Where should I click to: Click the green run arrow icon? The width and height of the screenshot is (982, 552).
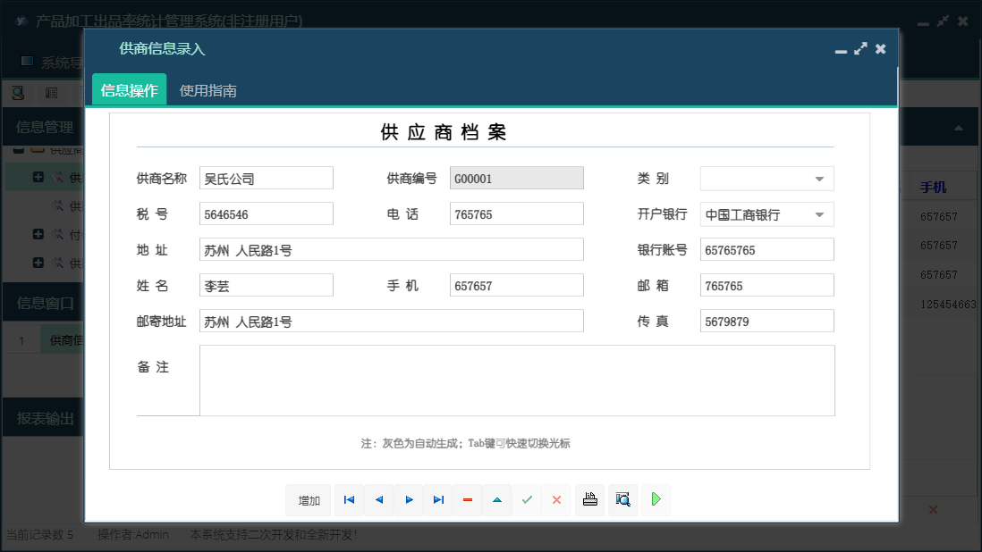pyautogui.click(x=656, y=500)
